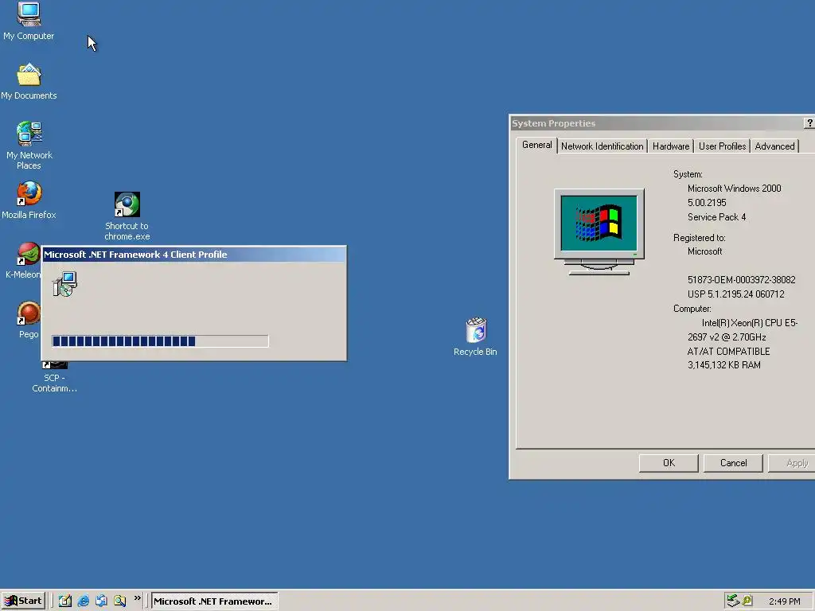Click the 'Microsoft Windows 2000' text
The image size is (815, 611).
[x=734, y=189]
